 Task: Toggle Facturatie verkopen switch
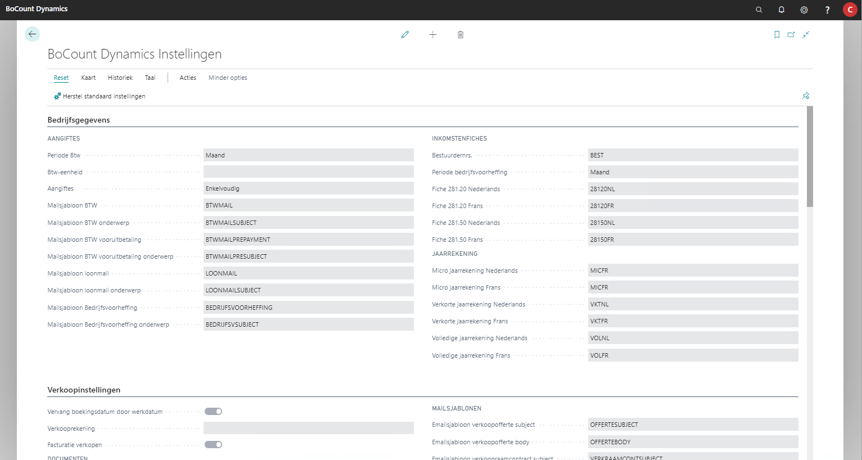click(214, 445)
